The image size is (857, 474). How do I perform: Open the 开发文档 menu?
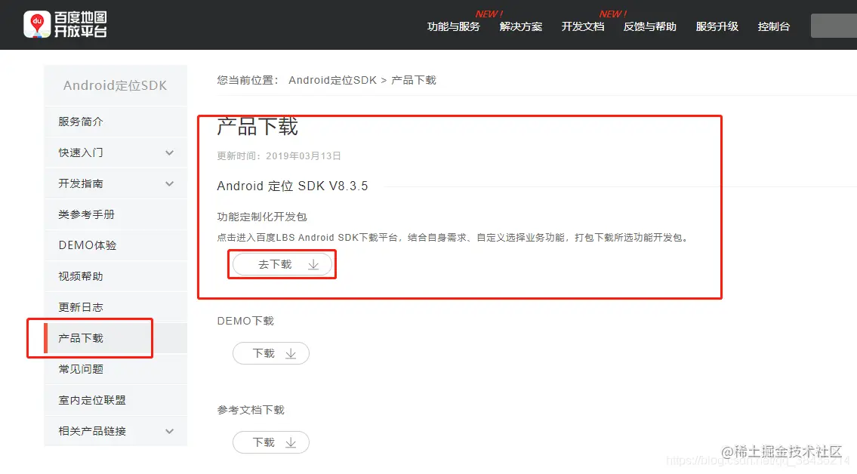click(583, 26)
